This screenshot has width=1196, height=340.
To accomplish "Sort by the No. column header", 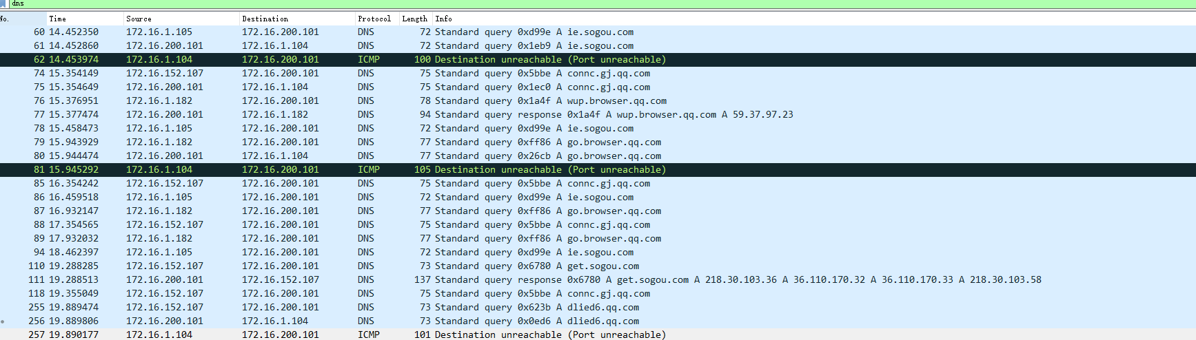I will click(x=23, y=19).
